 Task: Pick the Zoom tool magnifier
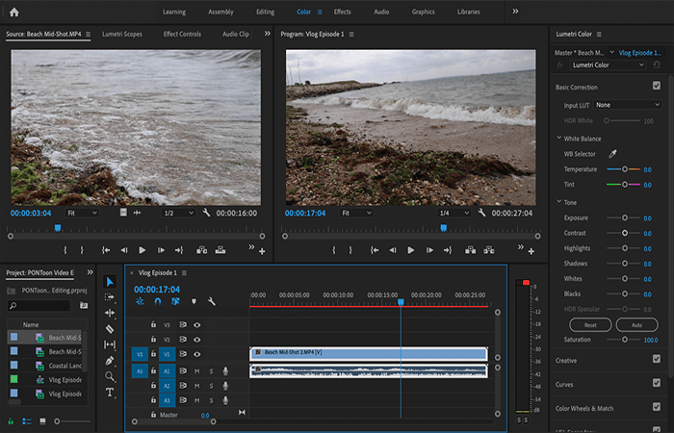tap(110, 376)
